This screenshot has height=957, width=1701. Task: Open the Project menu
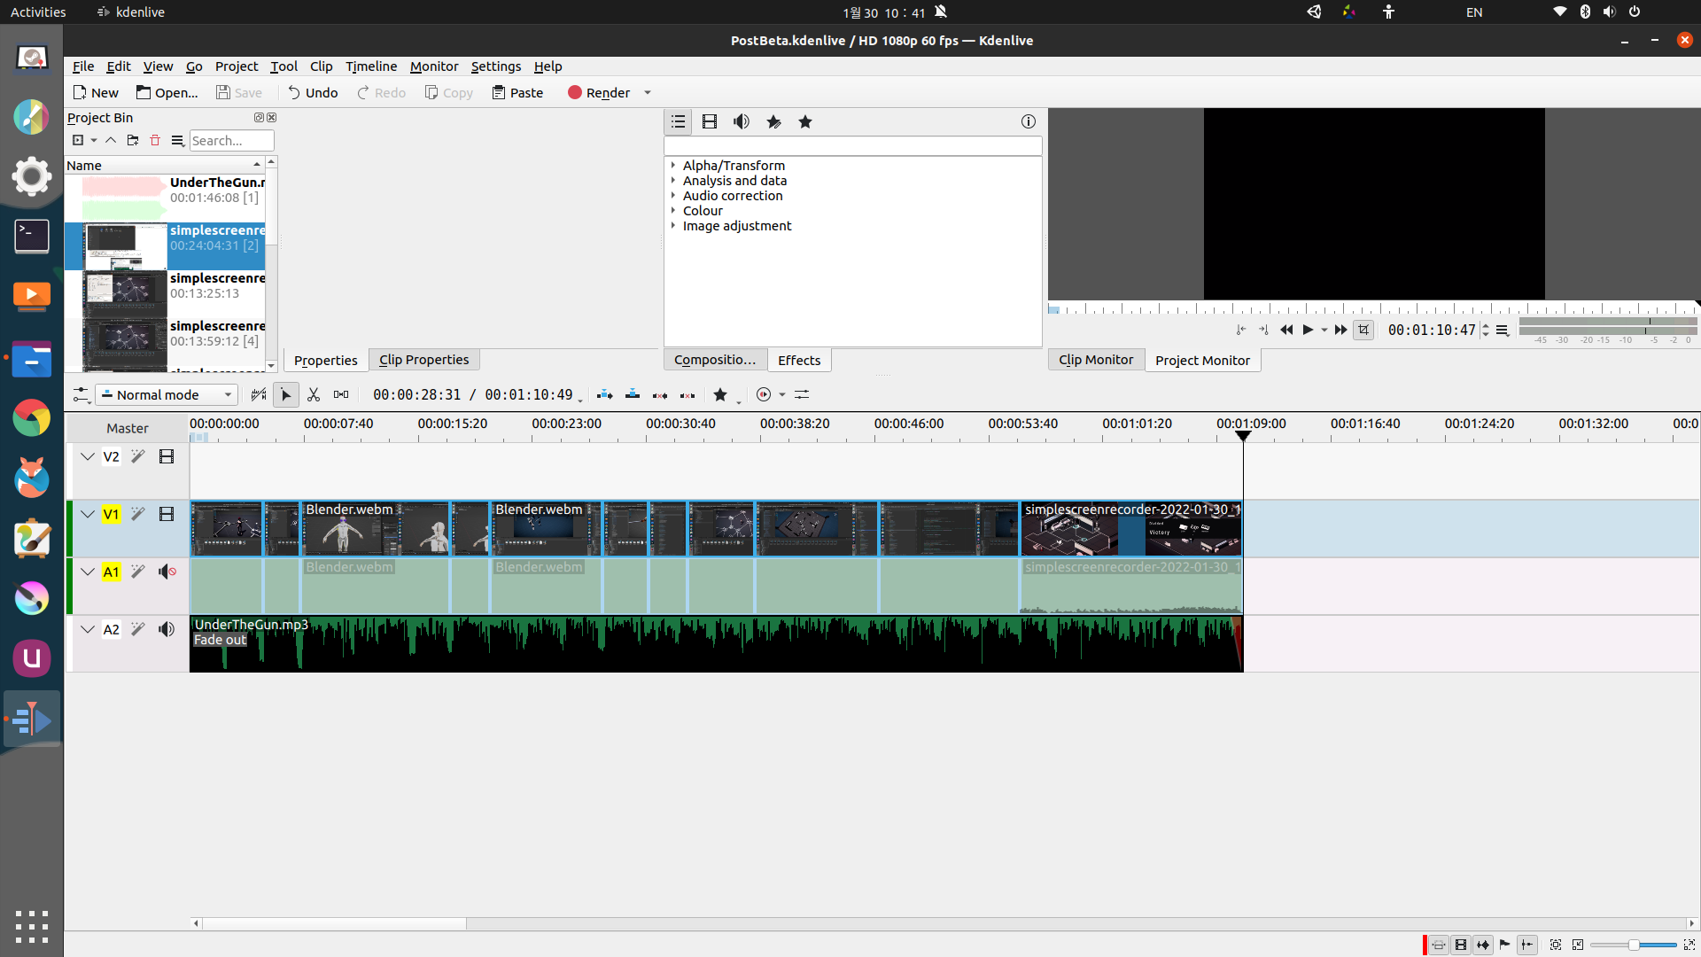237,66
